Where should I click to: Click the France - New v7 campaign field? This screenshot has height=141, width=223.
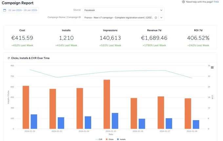(x=123, y=18)
